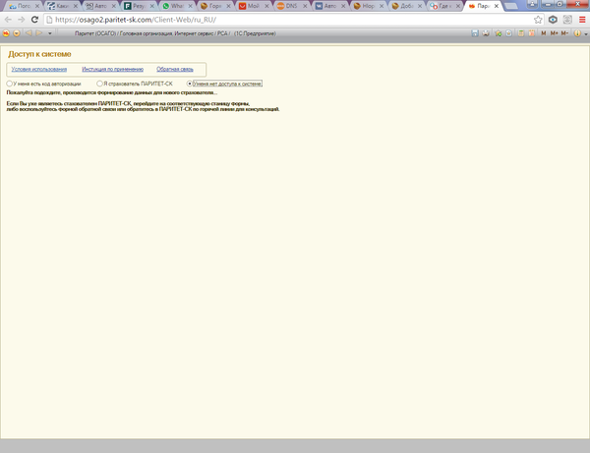
Task: Open the 1C main menu logo icon
Action: point(6,33)
